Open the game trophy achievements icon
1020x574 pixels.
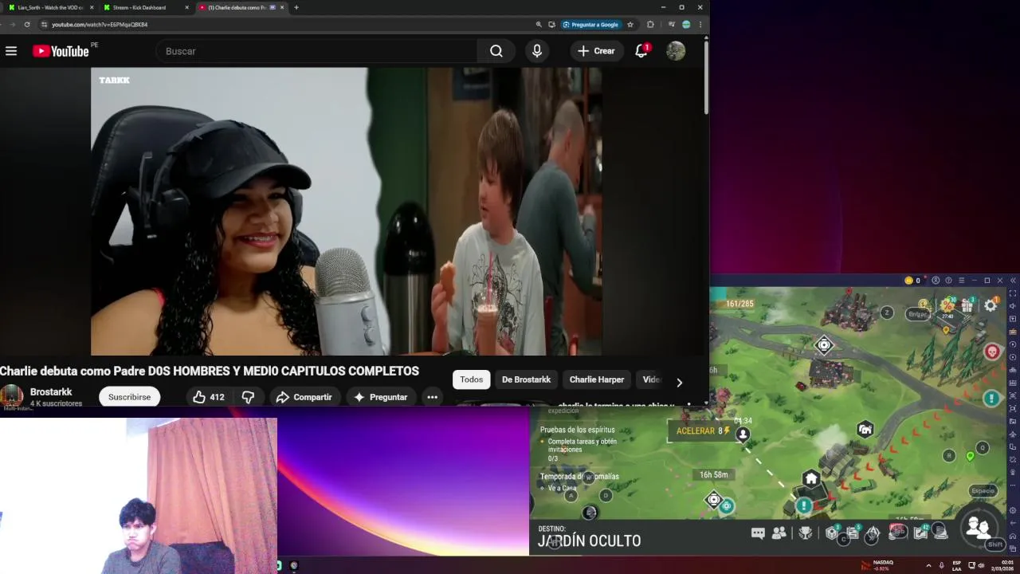tap(806, 533)
